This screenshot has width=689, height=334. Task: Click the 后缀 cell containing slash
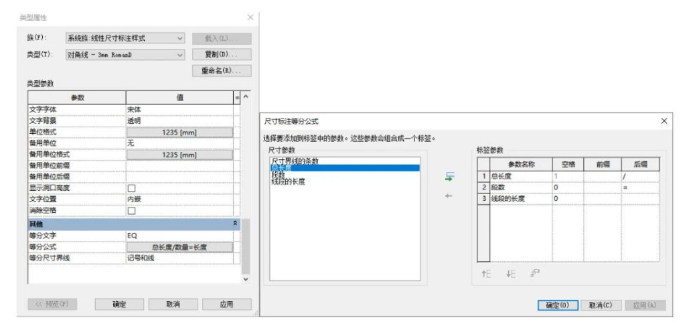coord(640,176)
